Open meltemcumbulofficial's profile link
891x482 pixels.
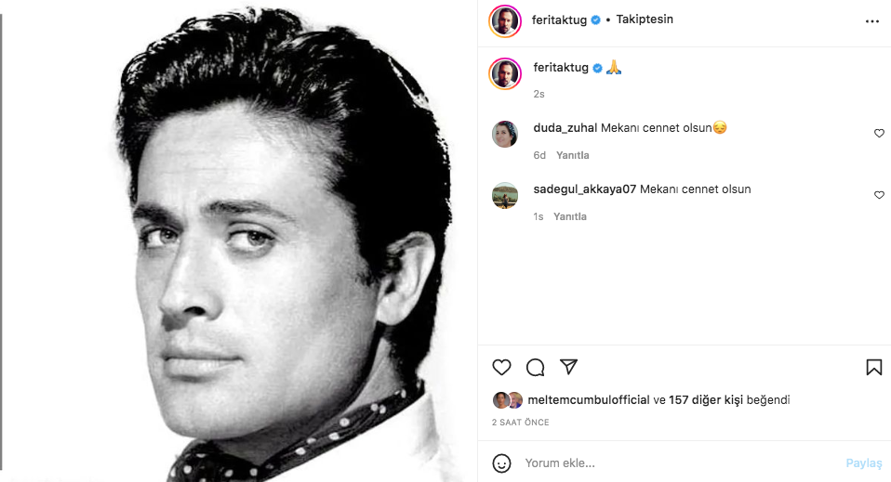click(x=589, y=400)
